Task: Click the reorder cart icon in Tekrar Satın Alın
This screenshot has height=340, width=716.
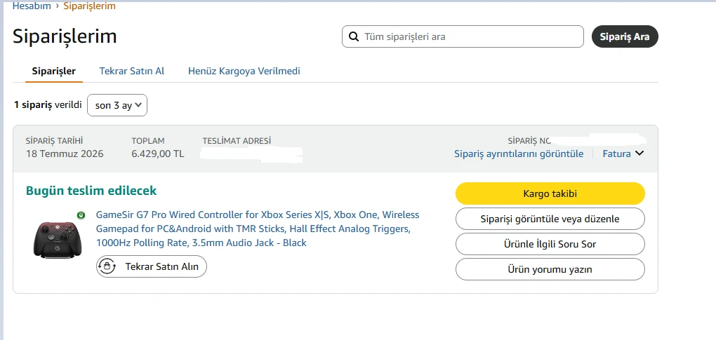Action: tap(107, 266)
